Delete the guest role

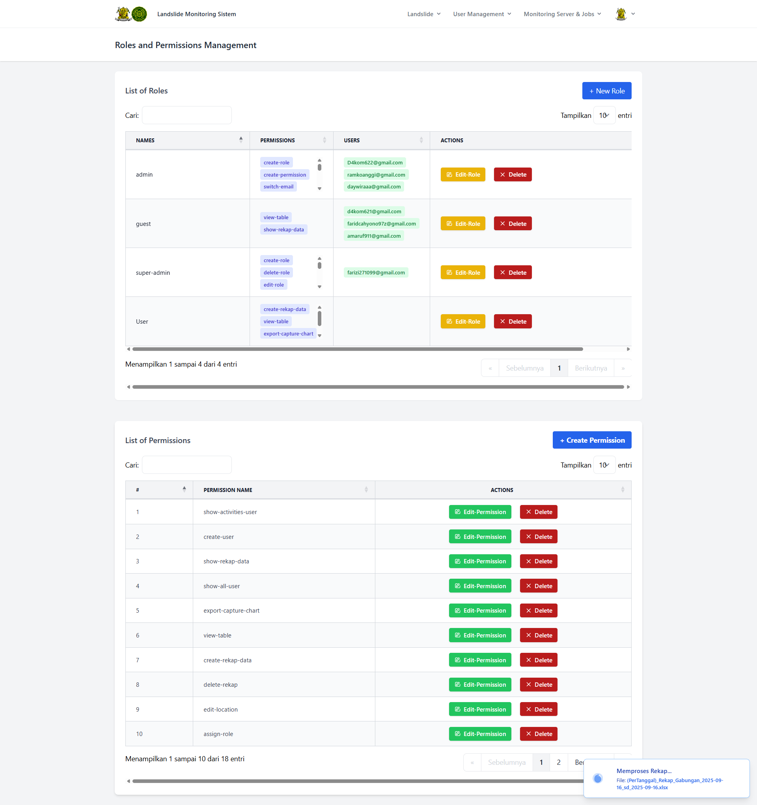pos(513,224)
